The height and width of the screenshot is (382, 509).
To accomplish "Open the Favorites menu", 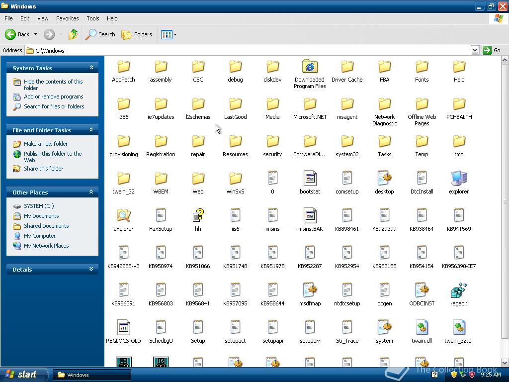I will [67, 18].
